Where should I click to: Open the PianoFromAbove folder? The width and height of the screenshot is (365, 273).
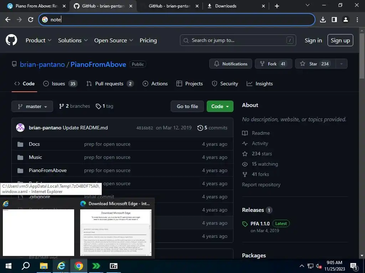(x=48, y=170)
